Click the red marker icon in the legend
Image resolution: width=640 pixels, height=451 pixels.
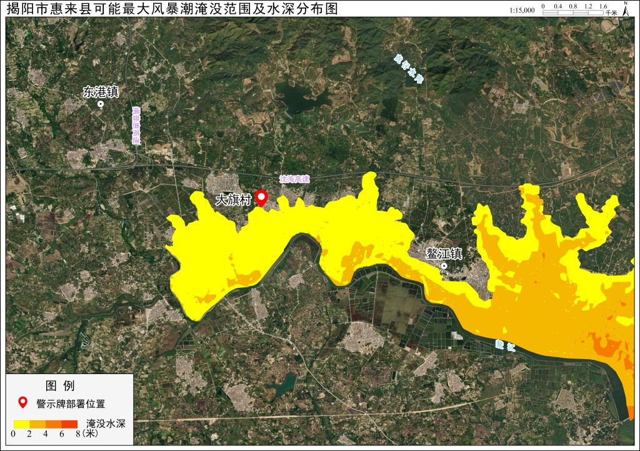tap(23, 403)
